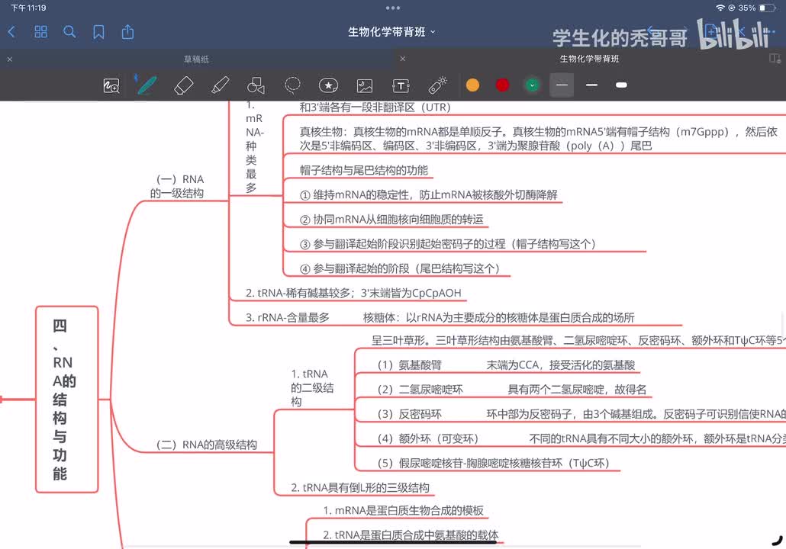Open the Elements sticker tool
786x549 pixels.
328,85
